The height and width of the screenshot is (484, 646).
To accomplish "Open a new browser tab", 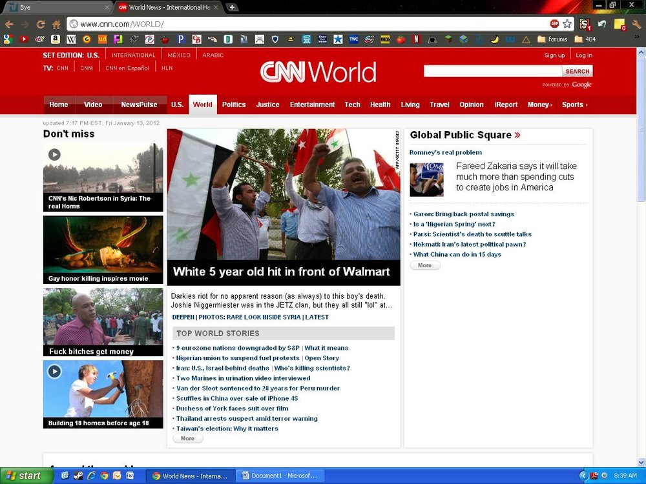I will click(x=232, y=7).
